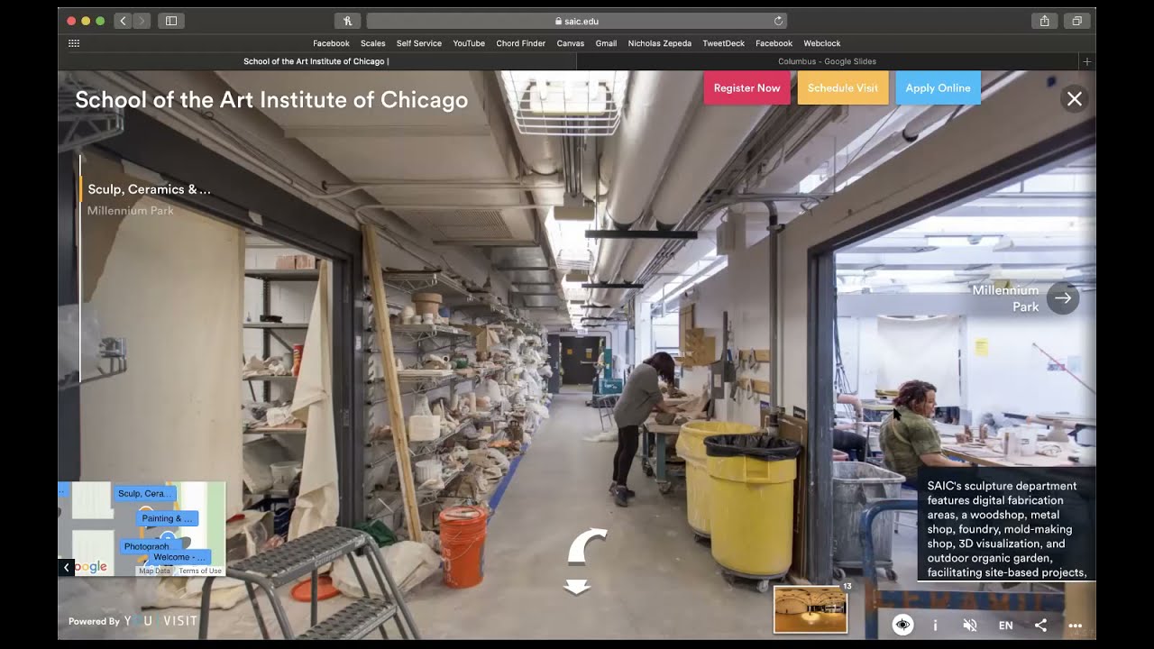
Task: Go back in Safari history
Action: pos(124,21)
